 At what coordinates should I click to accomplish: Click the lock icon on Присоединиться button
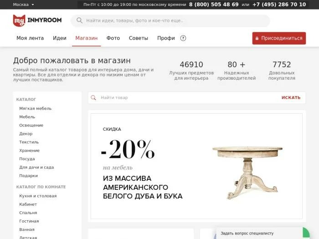point(257,38)
